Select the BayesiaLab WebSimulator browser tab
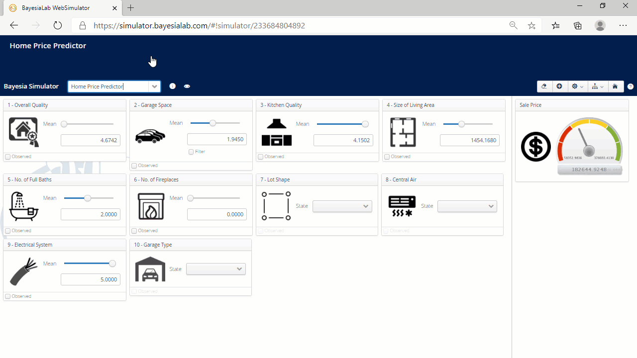This screenshot has height=358, width=637. tap(63, 8)
